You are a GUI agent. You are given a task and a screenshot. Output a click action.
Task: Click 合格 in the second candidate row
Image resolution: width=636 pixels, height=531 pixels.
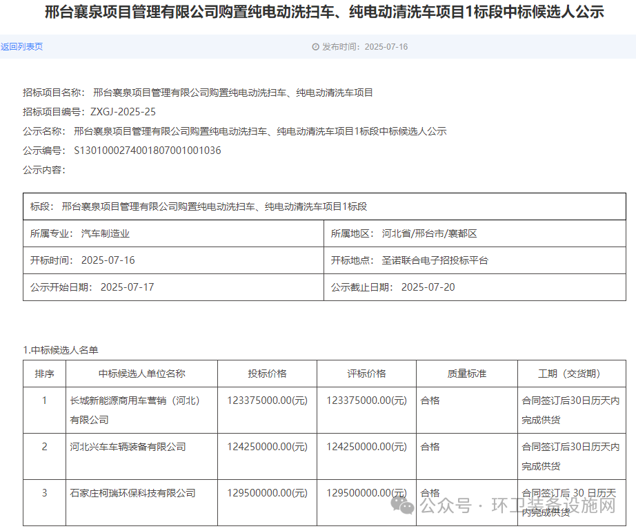pos(430,447)
